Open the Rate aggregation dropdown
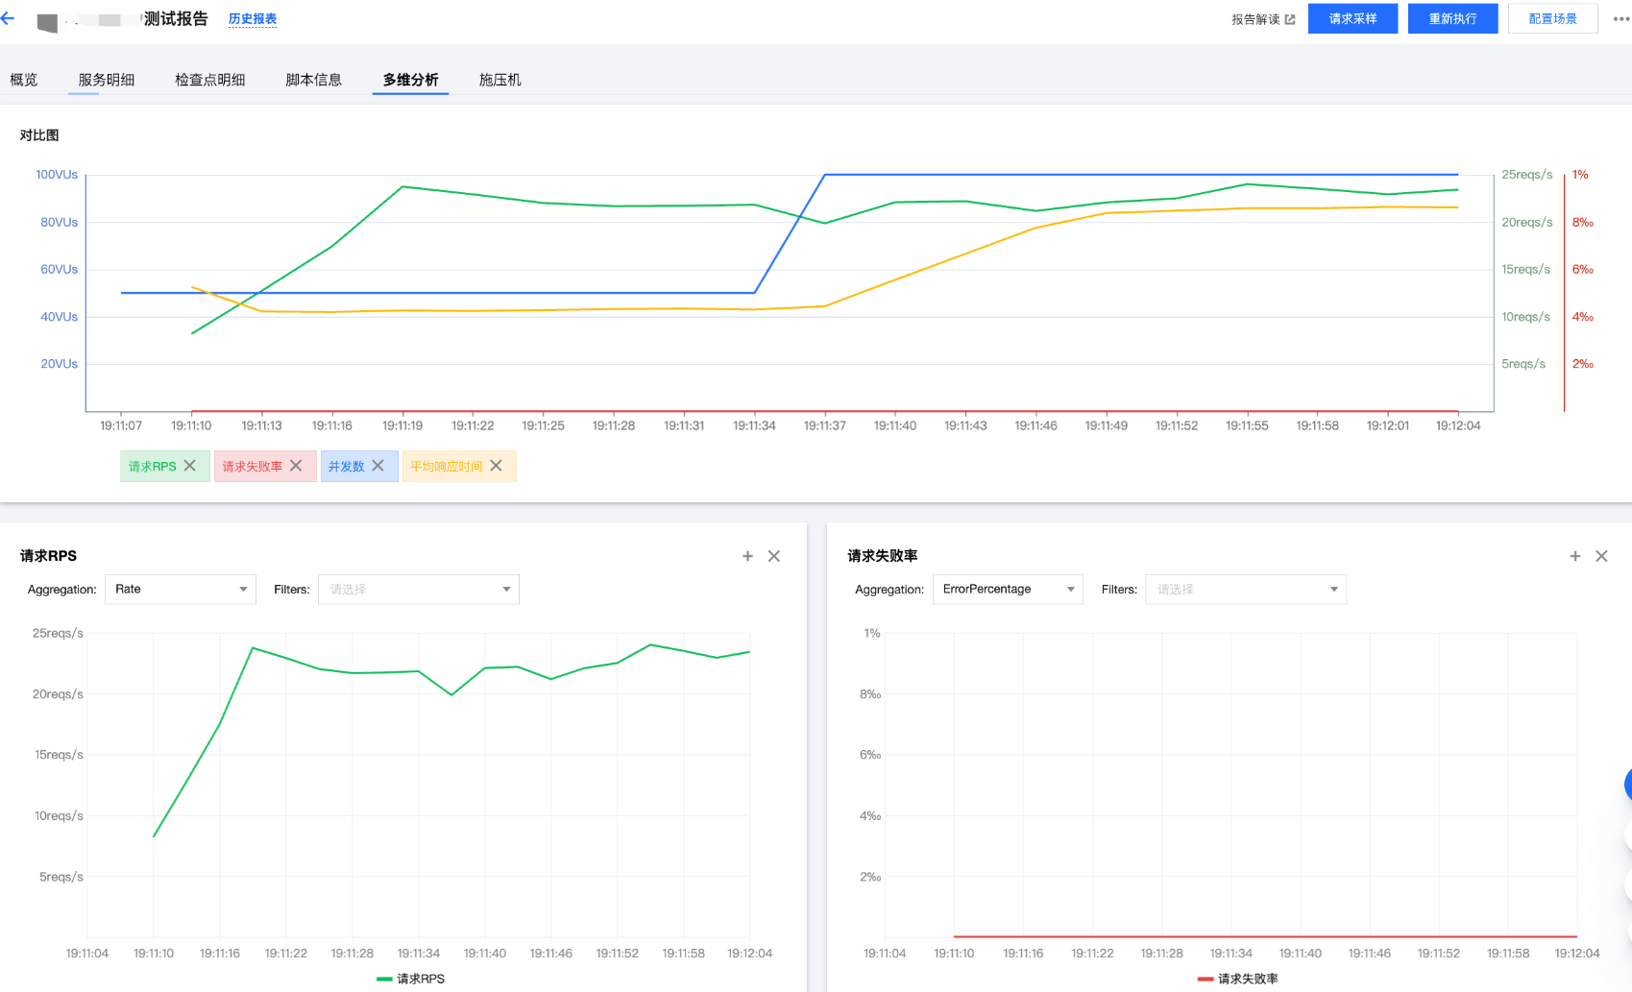 [x=180, y=590]
